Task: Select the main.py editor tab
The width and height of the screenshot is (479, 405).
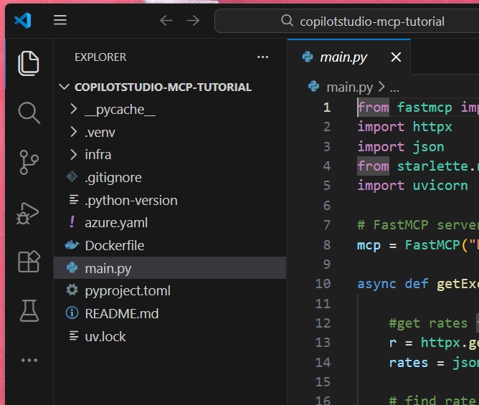Action: pyautogui.click(x=343, y=57)
